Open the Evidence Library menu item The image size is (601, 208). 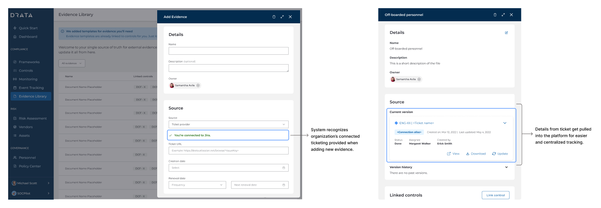tap(31, 96)
